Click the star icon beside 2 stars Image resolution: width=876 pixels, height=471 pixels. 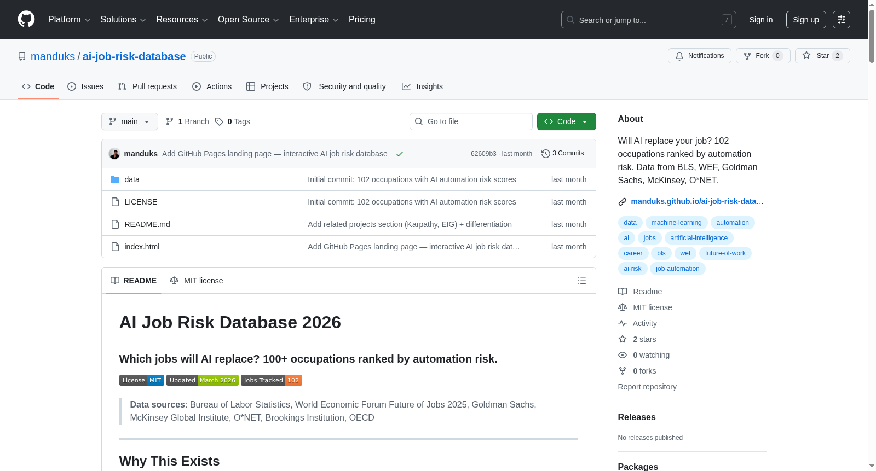623,339
